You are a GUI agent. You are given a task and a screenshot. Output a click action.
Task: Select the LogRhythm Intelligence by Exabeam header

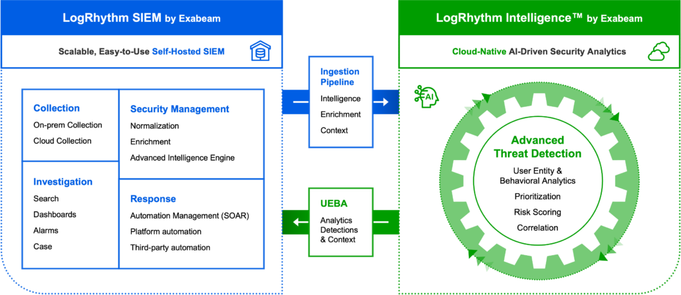tap(539, 17)
